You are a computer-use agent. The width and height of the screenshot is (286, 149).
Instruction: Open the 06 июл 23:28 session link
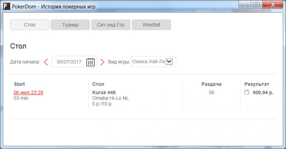29,93
